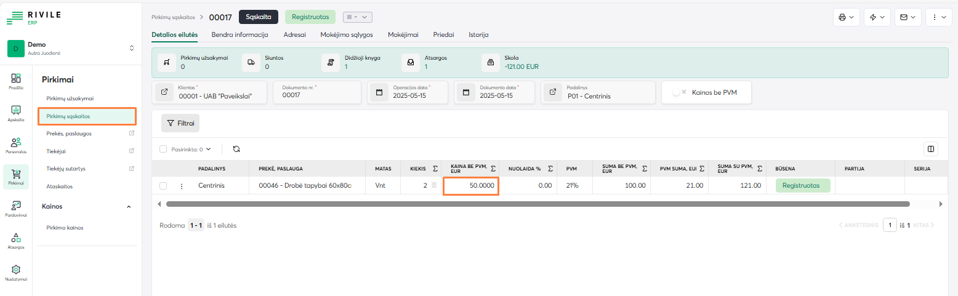Tick the select-all Pasirinkta checkbox
The height and width of the screenshot is (296, 958).
(163, 149)
